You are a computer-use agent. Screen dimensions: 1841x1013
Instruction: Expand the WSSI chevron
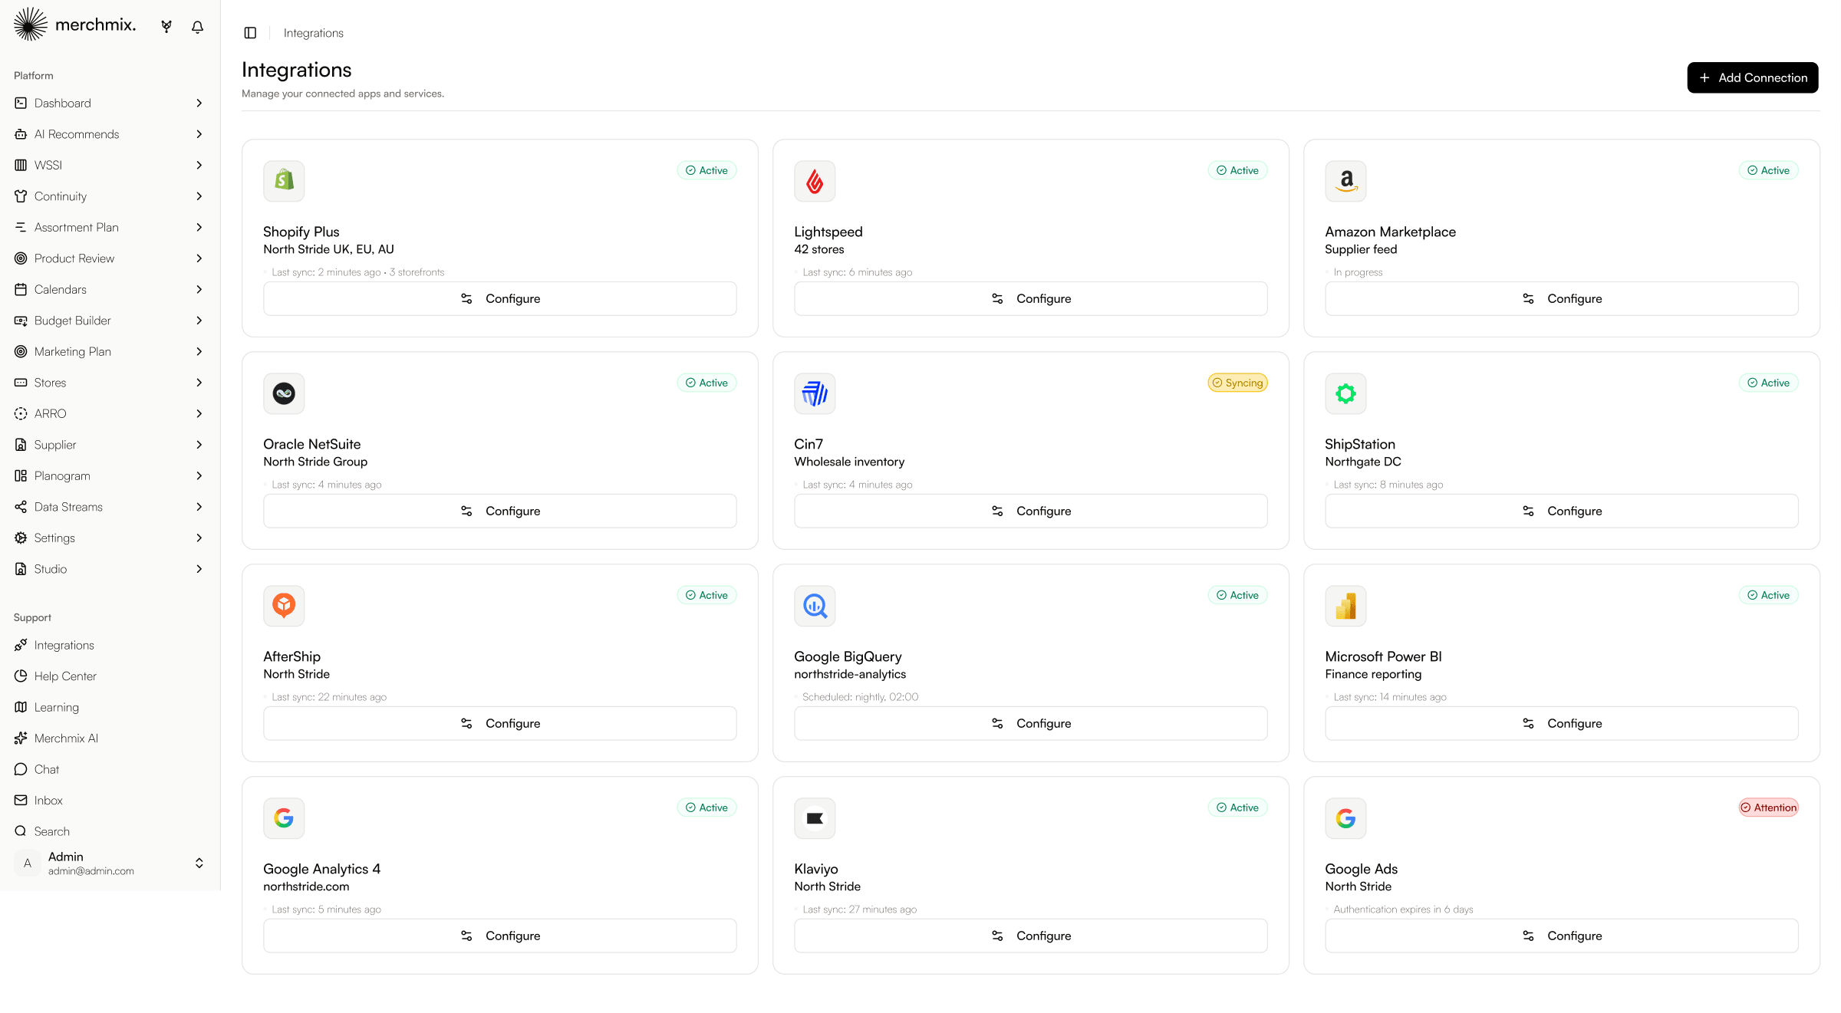tap(199, 165)
